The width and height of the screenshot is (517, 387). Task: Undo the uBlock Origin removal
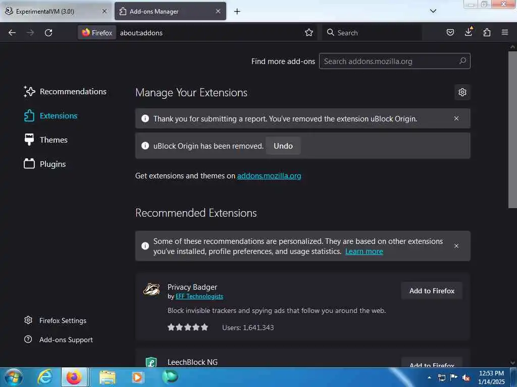(283, 146)
